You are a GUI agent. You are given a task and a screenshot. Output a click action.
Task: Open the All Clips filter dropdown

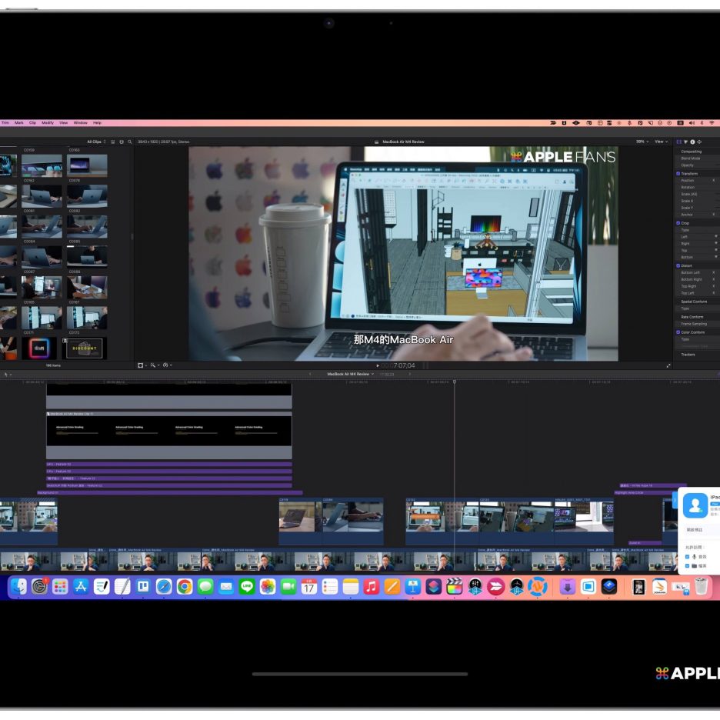click(x=96, y=142)
